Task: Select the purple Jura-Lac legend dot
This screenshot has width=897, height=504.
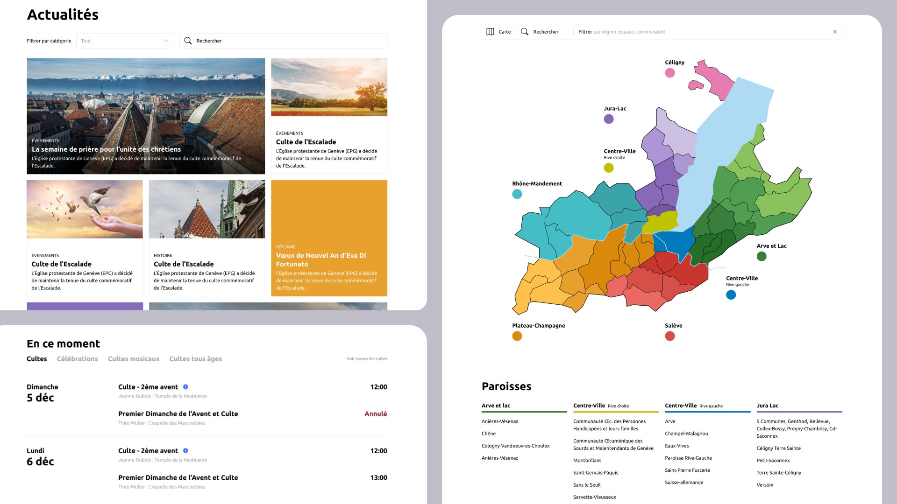Action: click(608, 119)
